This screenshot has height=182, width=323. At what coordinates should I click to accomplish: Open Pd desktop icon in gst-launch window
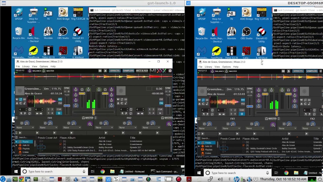[x=48, y=14]
